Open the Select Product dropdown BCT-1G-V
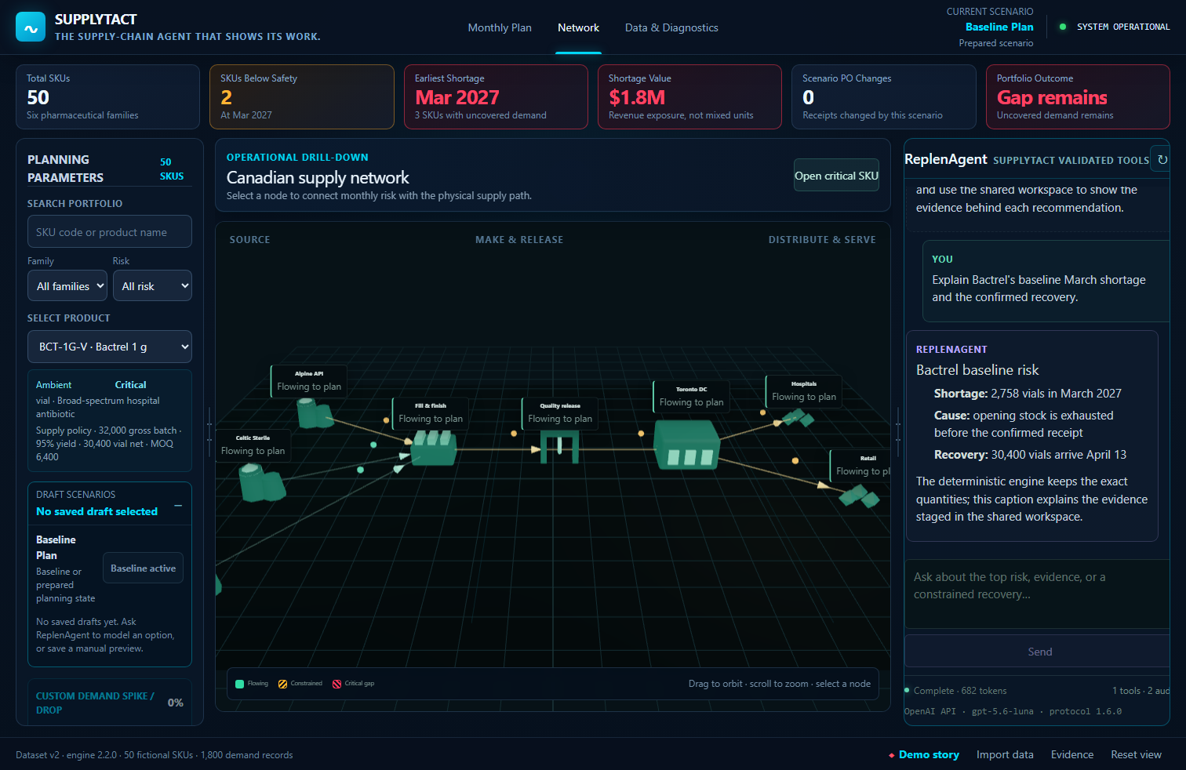Image resolution: width=1186 pixels, height=770 pixels. pyautogui.click(x=110, y=347)
